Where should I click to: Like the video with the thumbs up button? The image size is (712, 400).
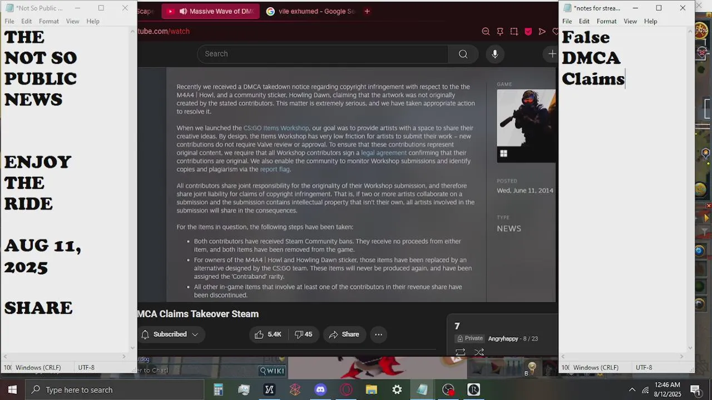pyautogui.click(x=268, y=334)
